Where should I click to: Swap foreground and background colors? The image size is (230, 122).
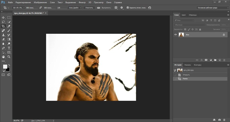[x=9, y=65]
